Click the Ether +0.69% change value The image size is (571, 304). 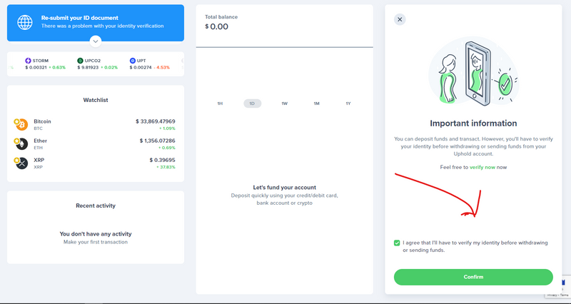tap(167, 148)
